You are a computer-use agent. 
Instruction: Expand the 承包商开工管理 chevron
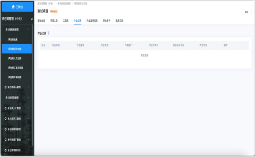tap(28, 118)
